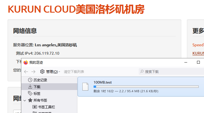Screen dimensions: 204x113
Task: Click the 100MB.test download progress bar
Action: coord(146,87)
